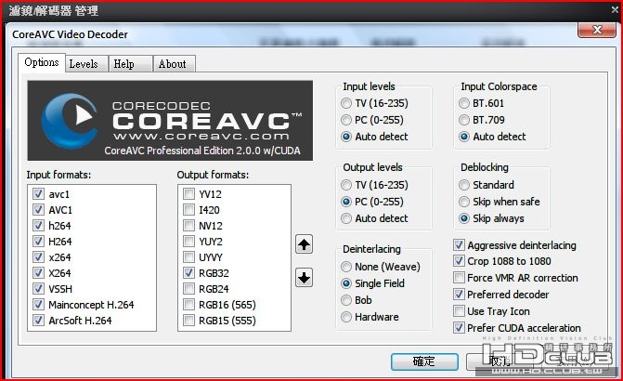Enable the YUY2 output format
The width and height of the screenshot is (623, 381).
point(188,242)
